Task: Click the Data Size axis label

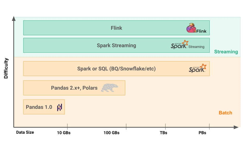Action: [25, 132]
